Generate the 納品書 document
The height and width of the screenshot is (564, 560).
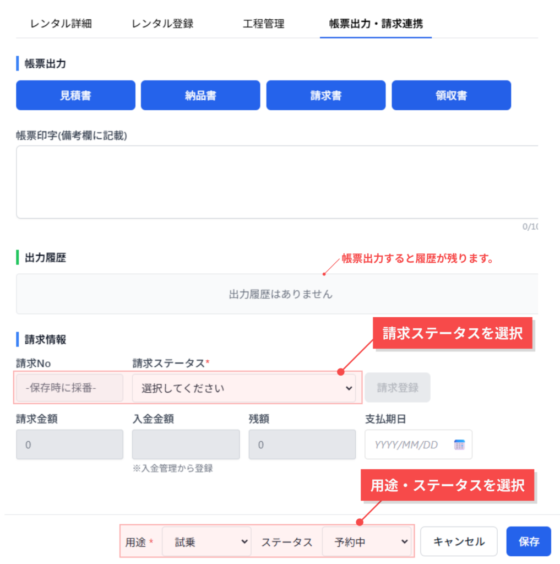[200, 95]
